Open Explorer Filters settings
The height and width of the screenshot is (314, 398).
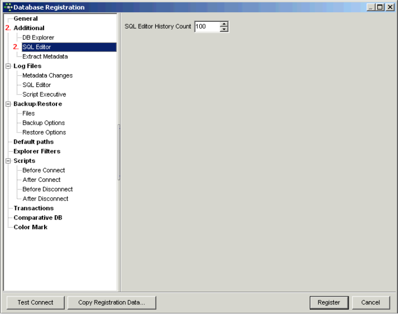37,151
